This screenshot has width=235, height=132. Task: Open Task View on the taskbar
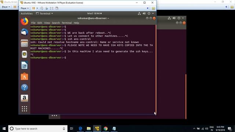[x=72, y=129]
